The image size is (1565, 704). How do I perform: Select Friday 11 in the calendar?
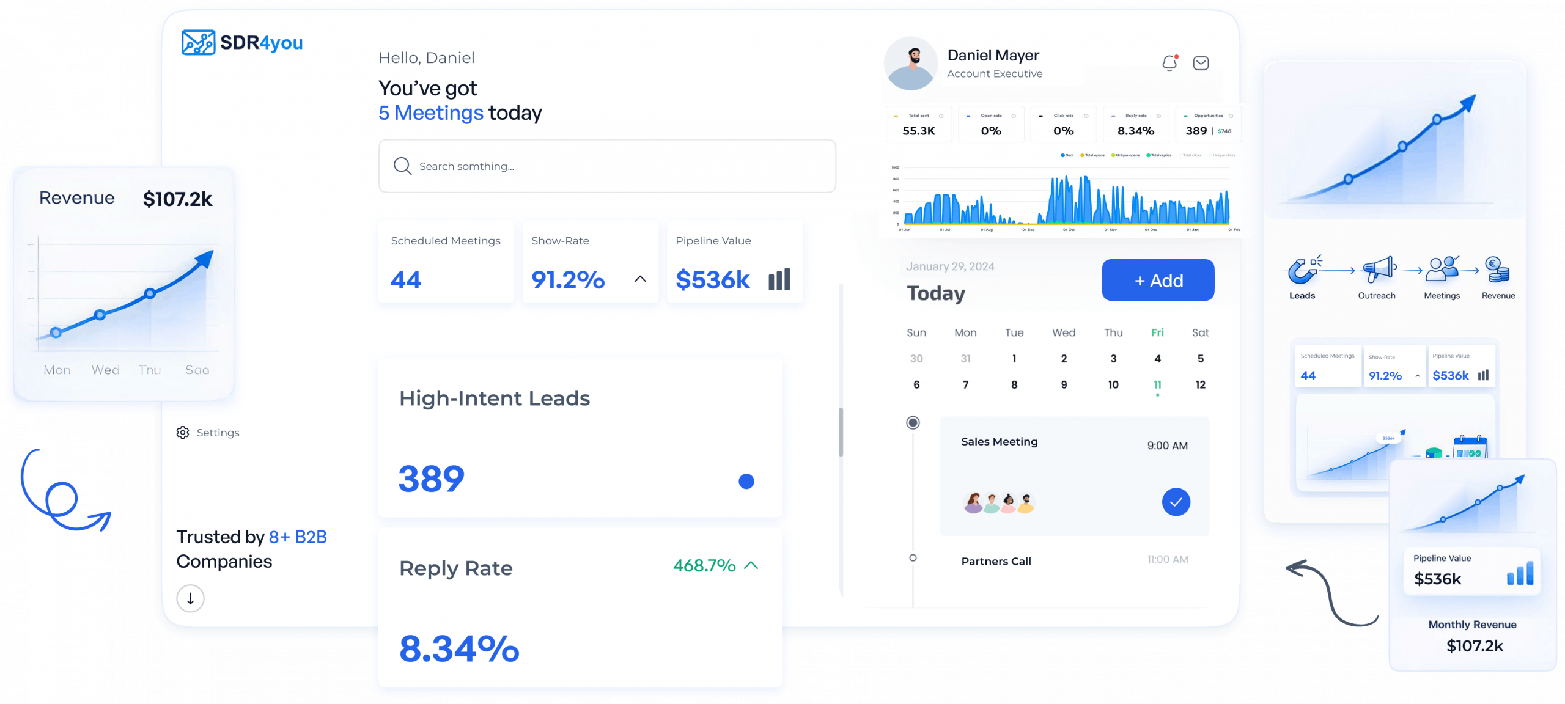(x=1157, y=384)
